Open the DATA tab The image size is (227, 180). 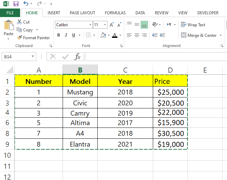pos(140,13)
